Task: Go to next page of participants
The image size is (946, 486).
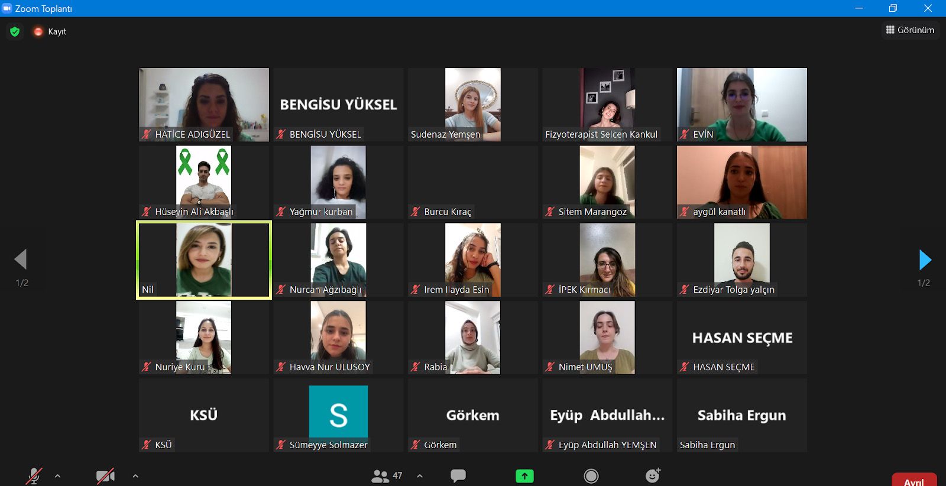Action: 925,260
